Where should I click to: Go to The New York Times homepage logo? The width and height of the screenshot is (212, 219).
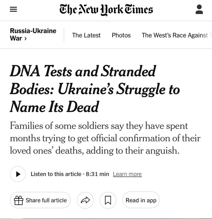tap(106, 10)
